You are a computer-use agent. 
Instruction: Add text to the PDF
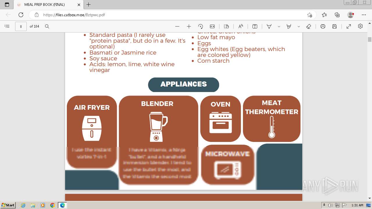coord(255,26)
